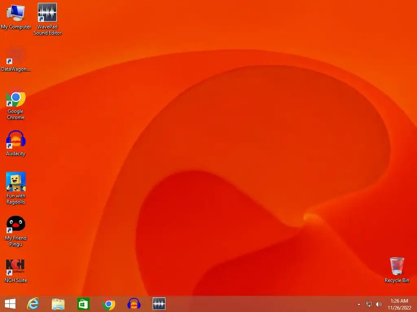Click the "NCH Suite" label text
This screenshot has width=417, height=312.
click(x=16, y=280)
